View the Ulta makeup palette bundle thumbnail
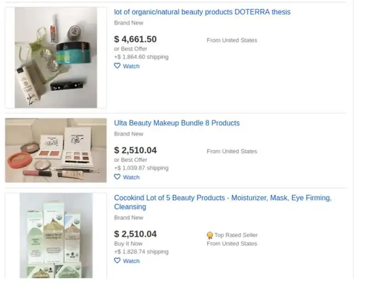The width and height of the screenshot is (377, 287). (56, 150)
